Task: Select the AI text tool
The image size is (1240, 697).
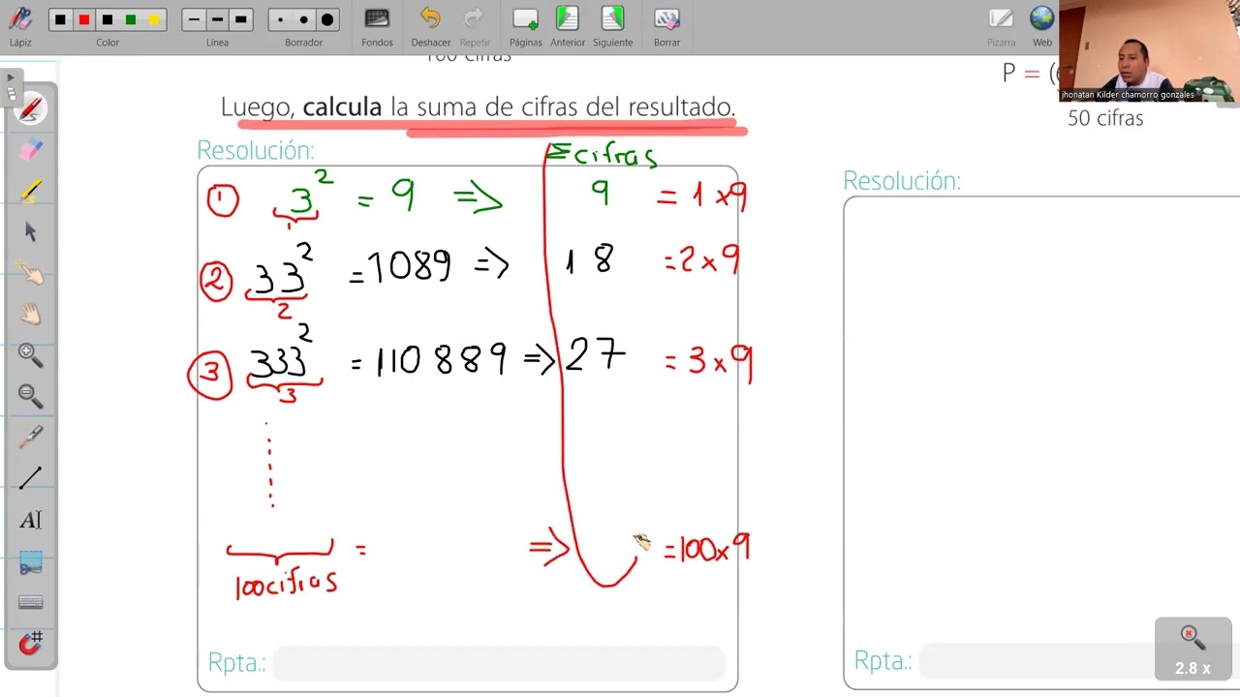Action: [x=31, y=520]
